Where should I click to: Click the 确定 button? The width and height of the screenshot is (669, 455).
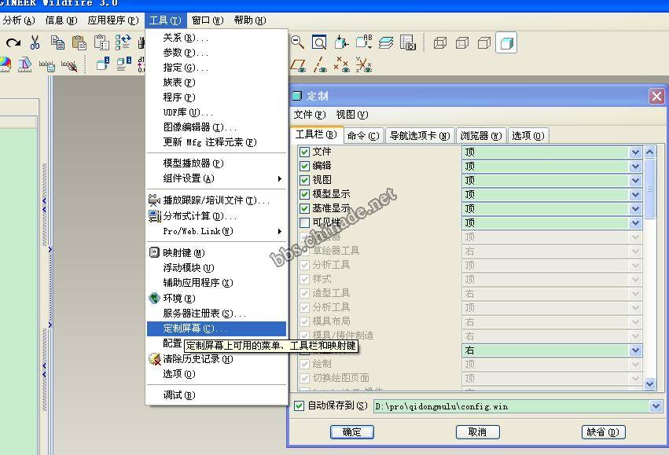point(352,432)
